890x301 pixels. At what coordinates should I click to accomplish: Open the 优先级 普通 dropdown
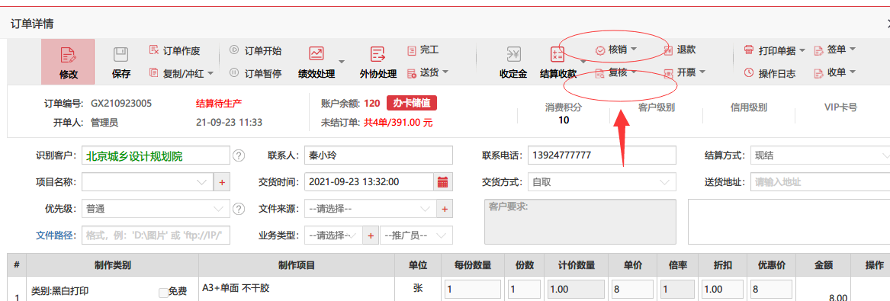point(156,209)
